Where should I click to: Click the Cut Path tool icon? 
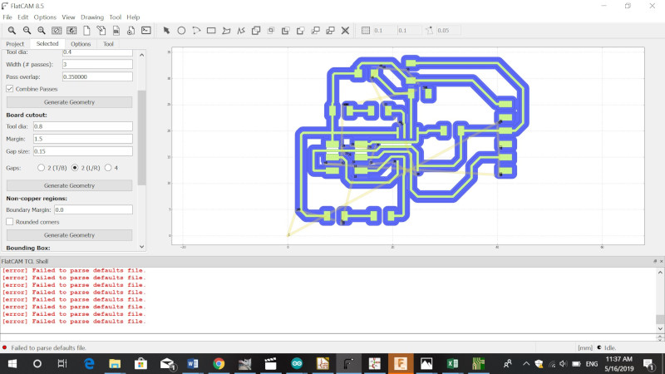click(x=300, y=31)
